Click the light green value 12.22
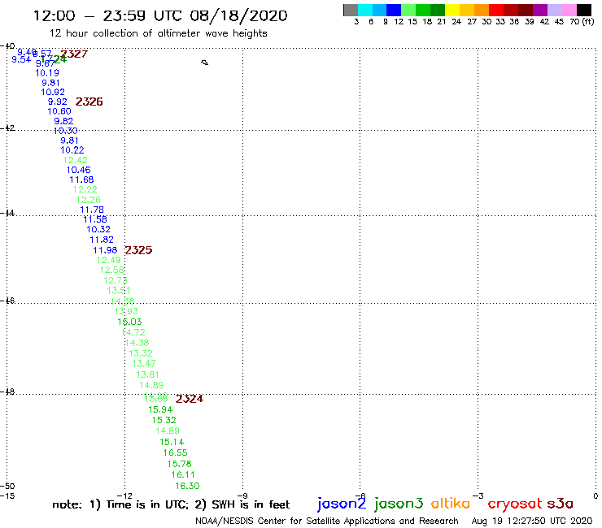602x528 pixels. coord(85,189)
